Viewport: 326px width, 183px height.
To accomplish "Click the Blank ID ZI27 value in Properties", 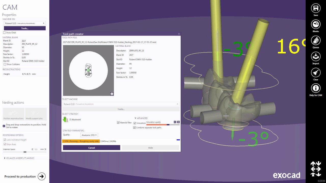I will click(x=24, y=41).
